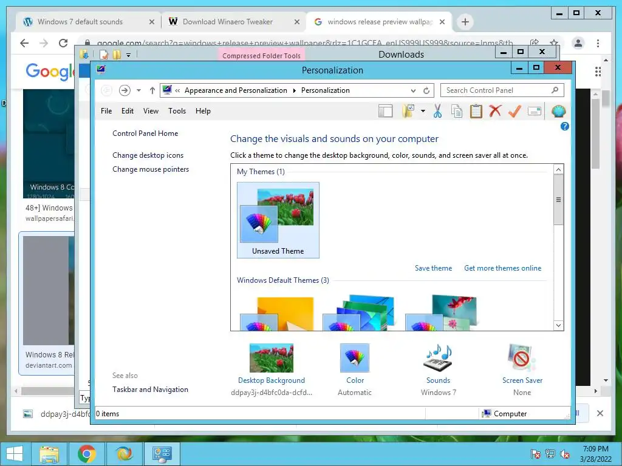Screen dimensions: 622x466
Task: Click Chrome back arrow button
Action: tap(24, 43)
